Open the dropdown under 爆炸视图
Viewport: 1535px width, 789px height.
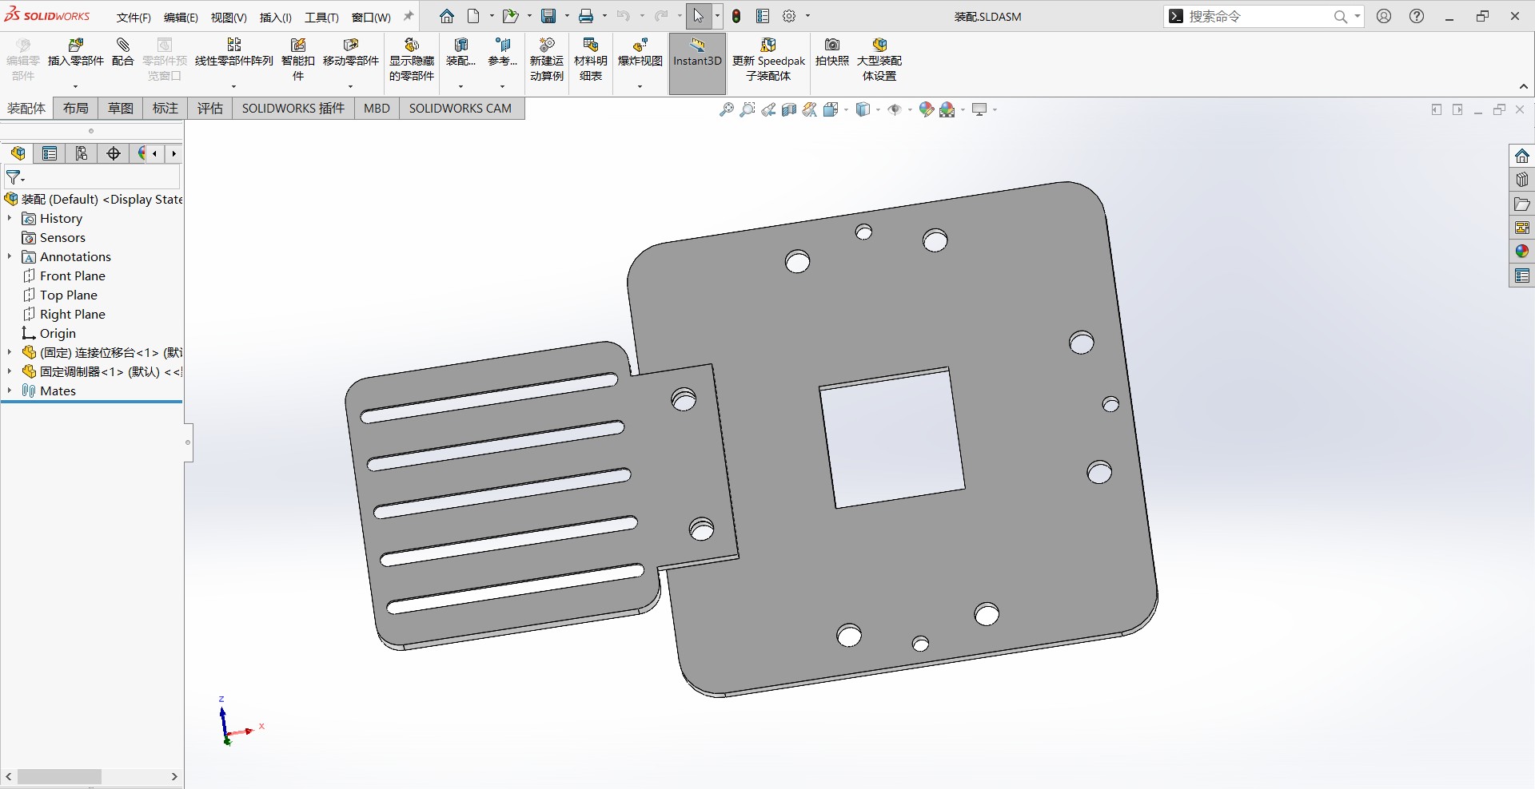click(640, 86)
